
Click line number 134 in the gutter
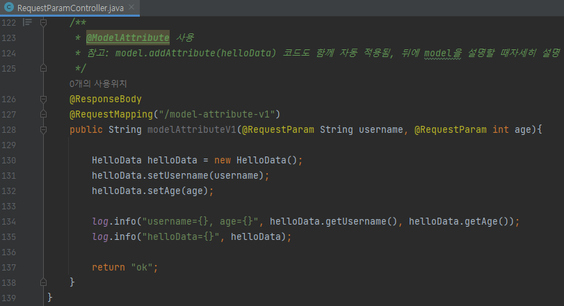point(9,221)
